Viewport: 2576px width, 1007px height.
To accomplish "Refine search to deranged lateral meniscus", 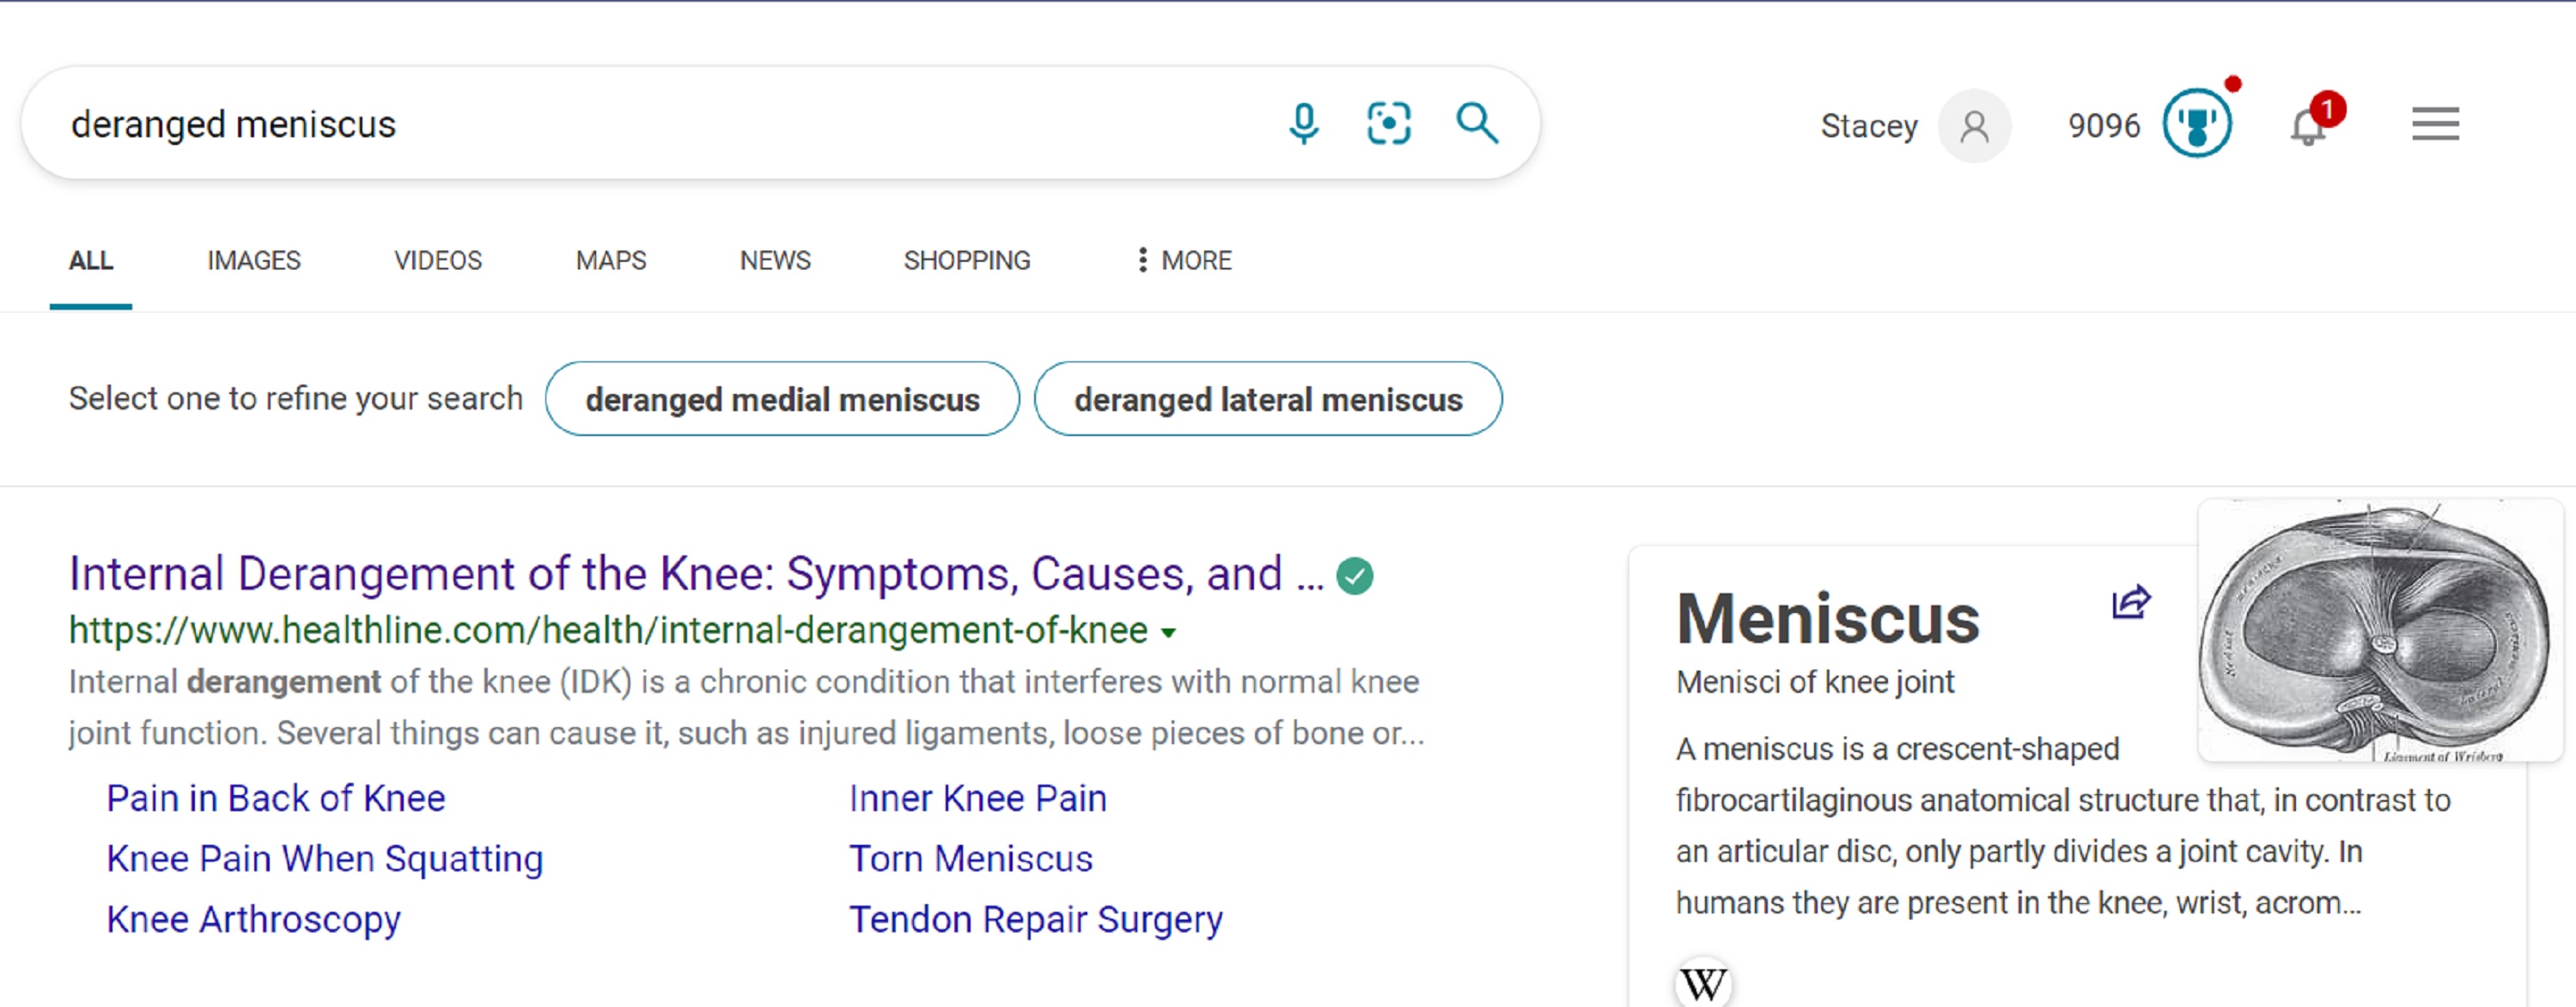I will coord(1268,398).
